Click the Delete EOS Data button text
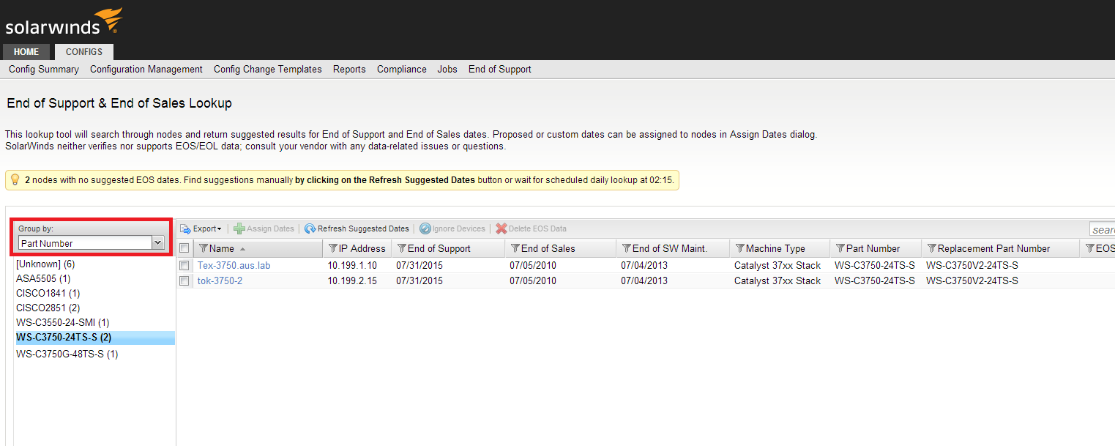This screenshot has height=446, width=1115. point(537,228)
